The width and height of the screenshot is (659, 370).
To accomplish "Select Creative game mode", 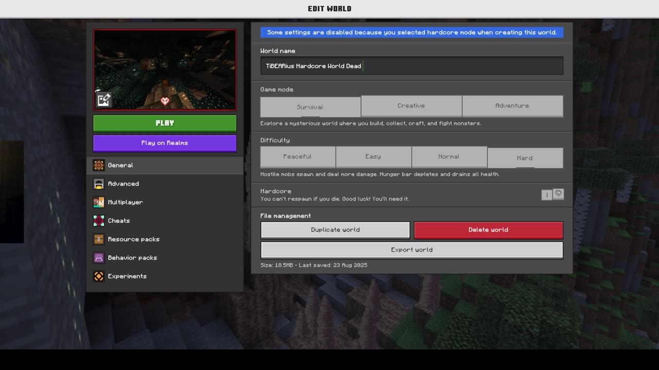I will coord(411,106).
